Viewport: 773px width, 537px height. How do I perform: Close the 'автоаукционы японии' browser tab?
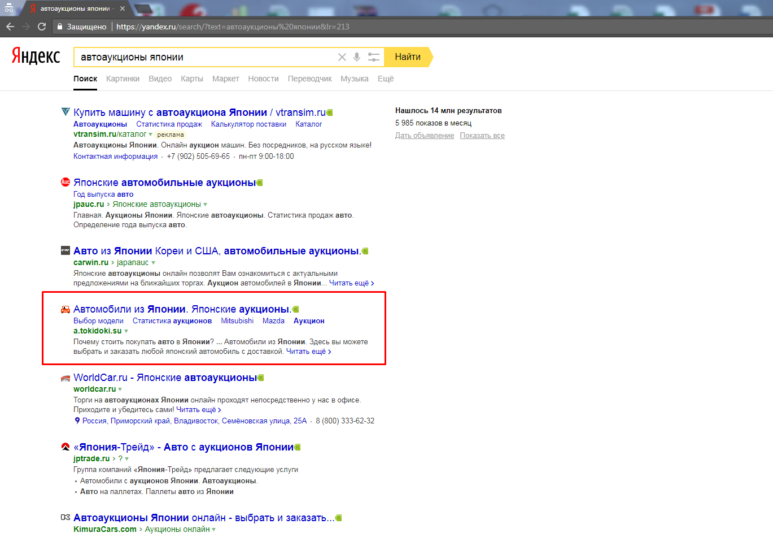click(x=123, y=8)
